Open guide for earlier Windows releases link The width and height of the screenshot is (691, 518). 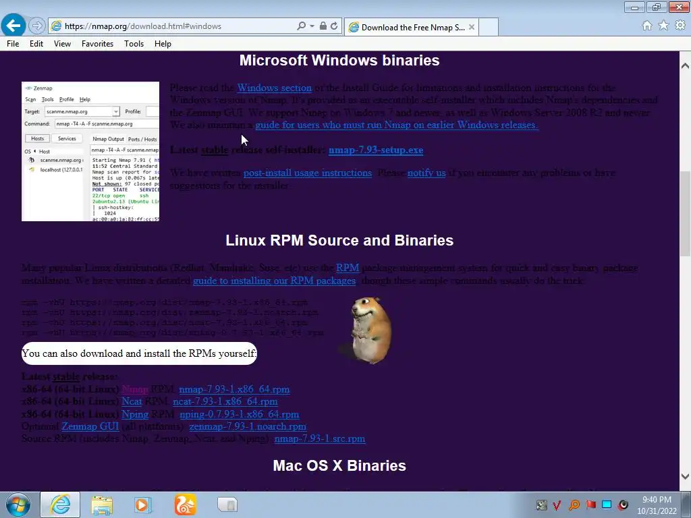(396, 125)
